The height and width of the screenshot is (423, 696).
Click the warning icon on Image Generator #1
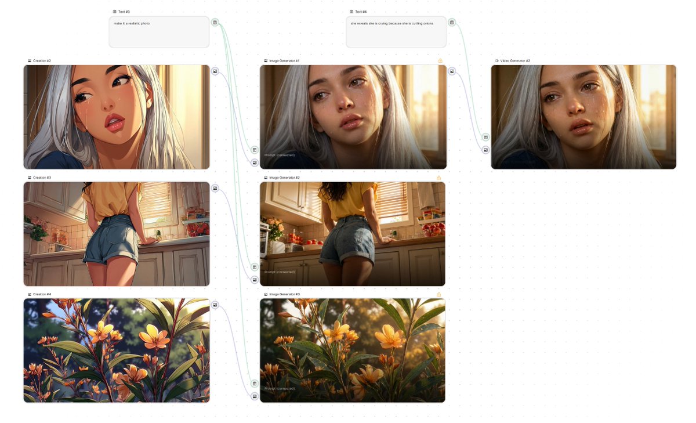pos(440,60)
